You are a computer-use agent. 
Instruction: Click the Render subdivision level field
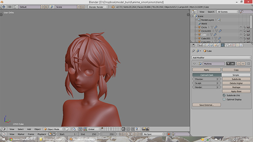(207, 87)
